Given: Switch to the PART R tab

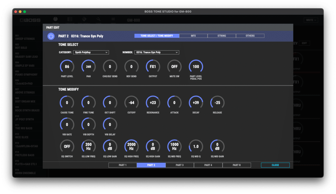Looking at the screenshot, I should pyautogui.click(x=237, y=165).
